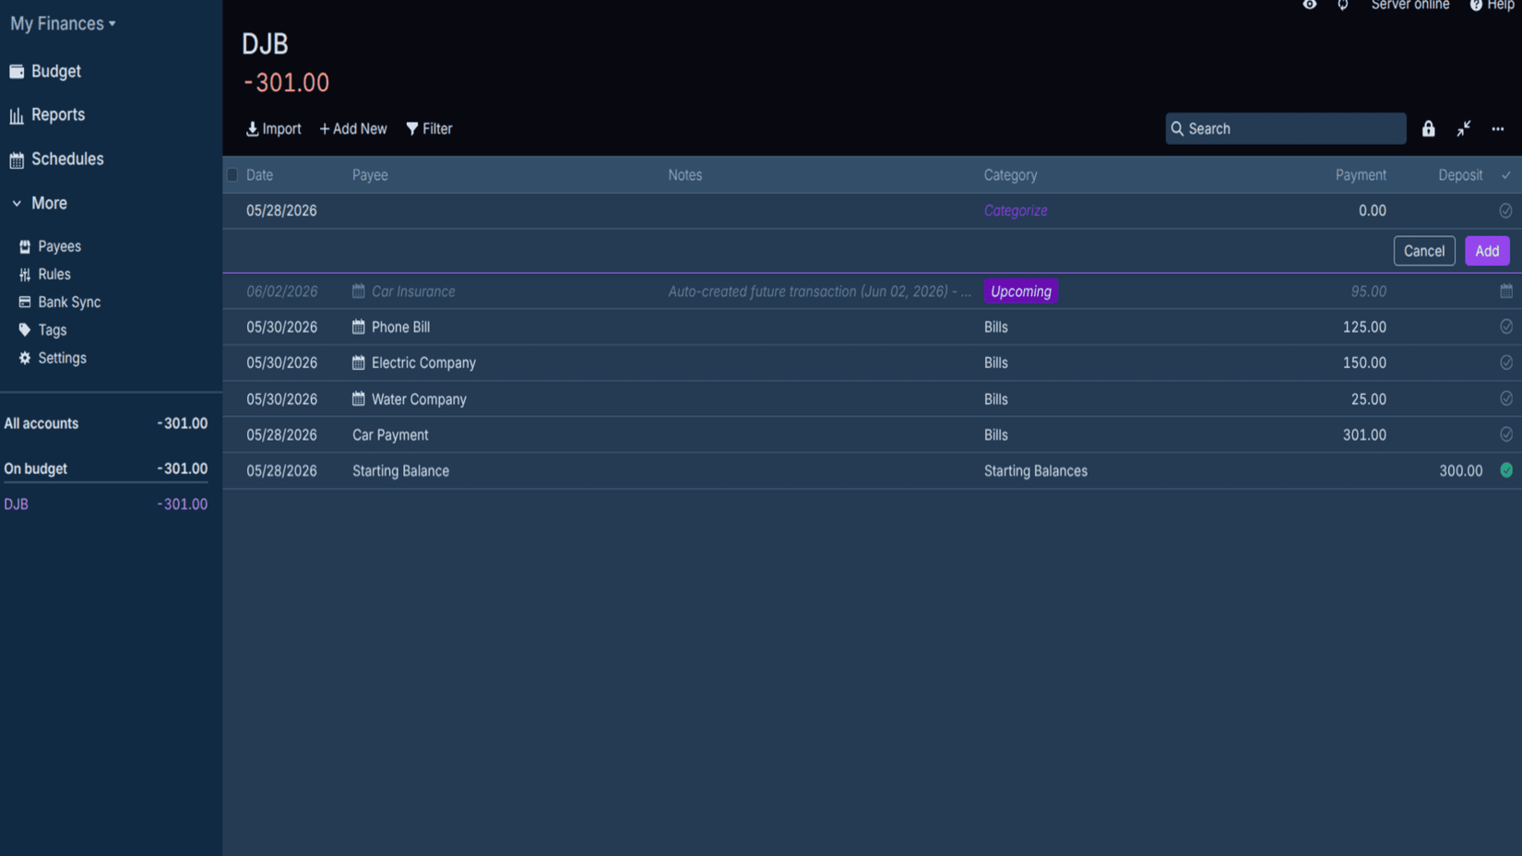Click the Electric Company schedule icon
This screenshot has height=856, width=1522.
359,363
